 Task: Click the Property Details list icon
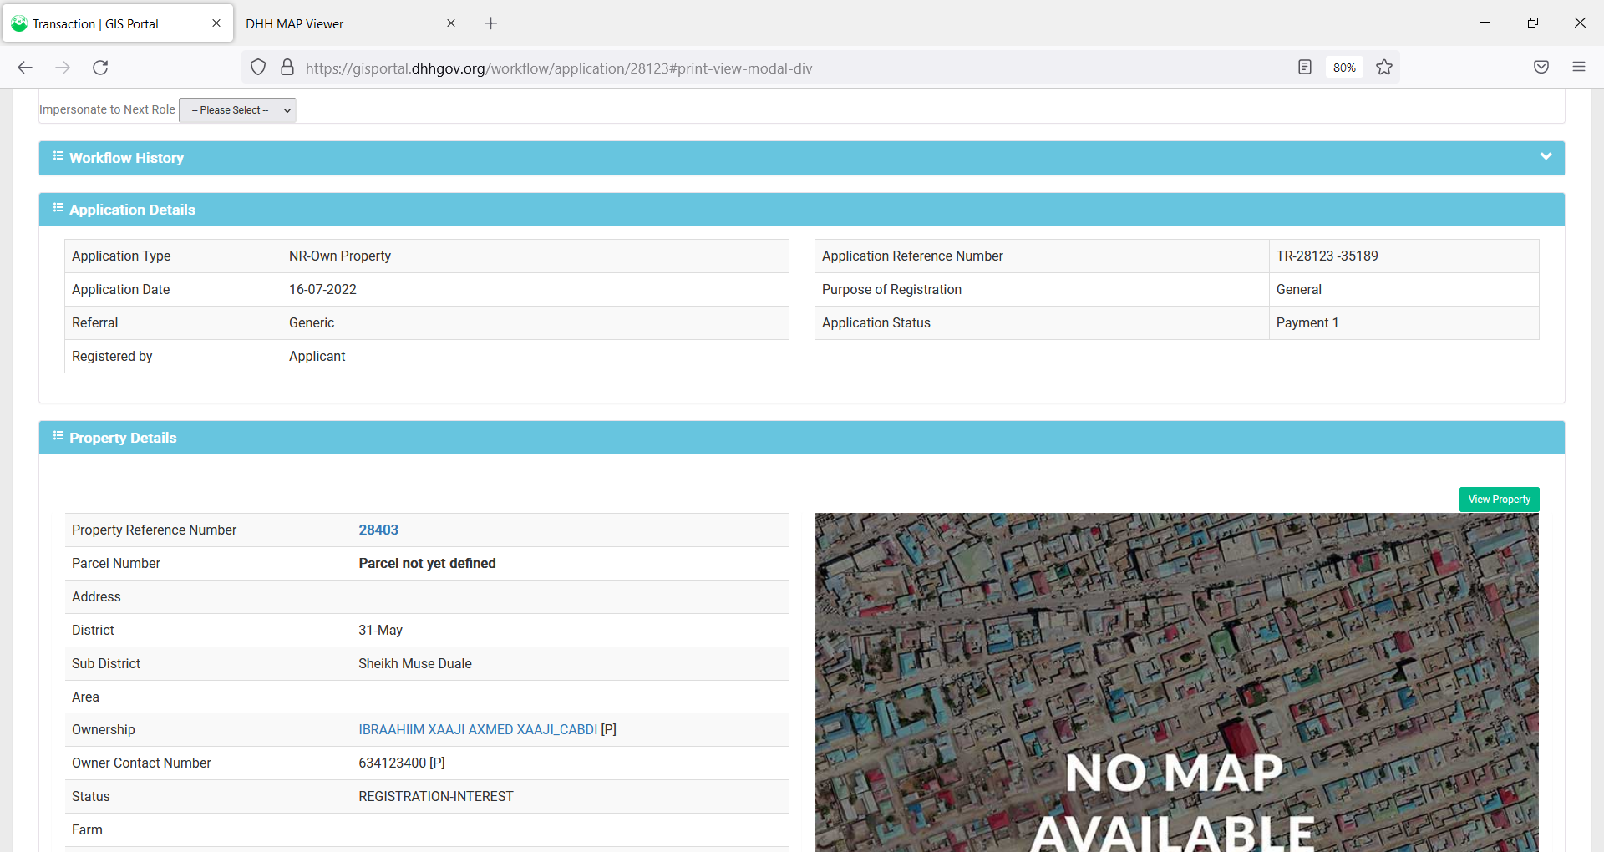58,436
